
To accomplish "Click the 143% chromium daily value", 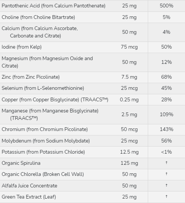I will 166,130.
